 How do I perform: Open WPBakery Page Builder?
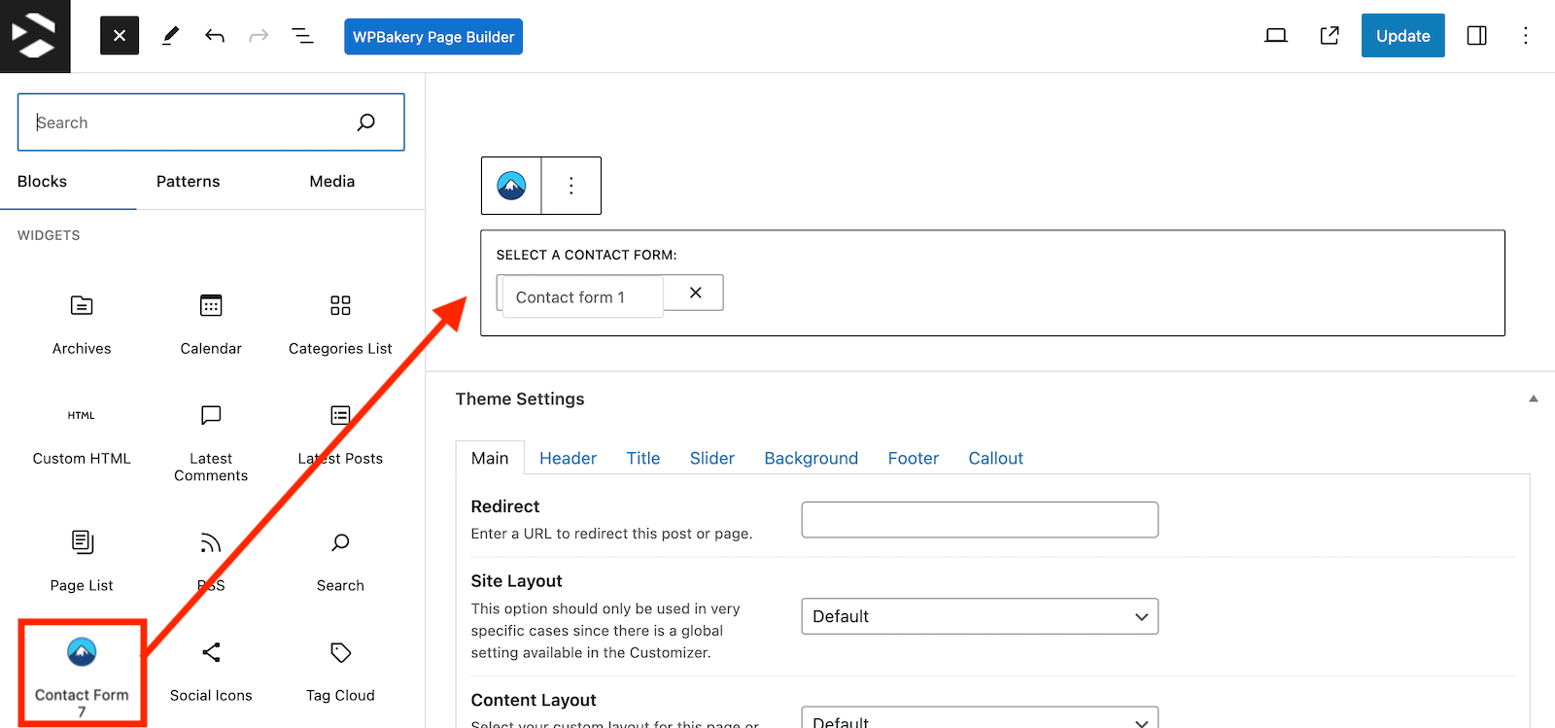click(433, 37)
